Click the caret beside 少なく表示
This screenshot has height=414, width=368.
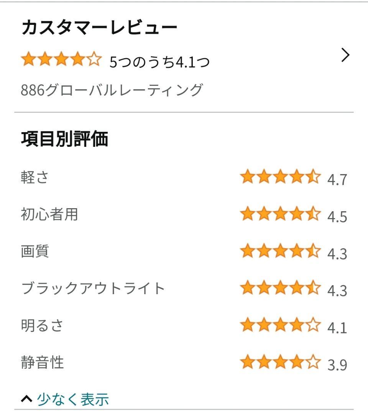[26, 399]
